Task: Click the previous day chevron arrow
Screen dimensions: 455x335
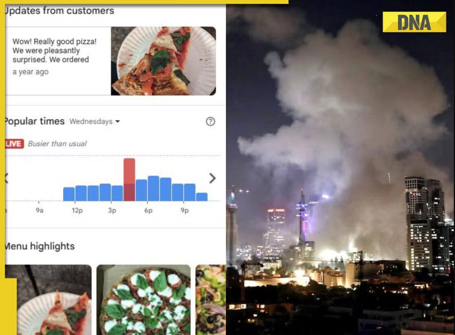Action: [6, 178]
